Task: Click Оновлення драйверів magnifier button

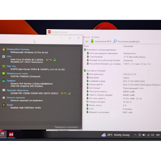Action: (126, 42)
